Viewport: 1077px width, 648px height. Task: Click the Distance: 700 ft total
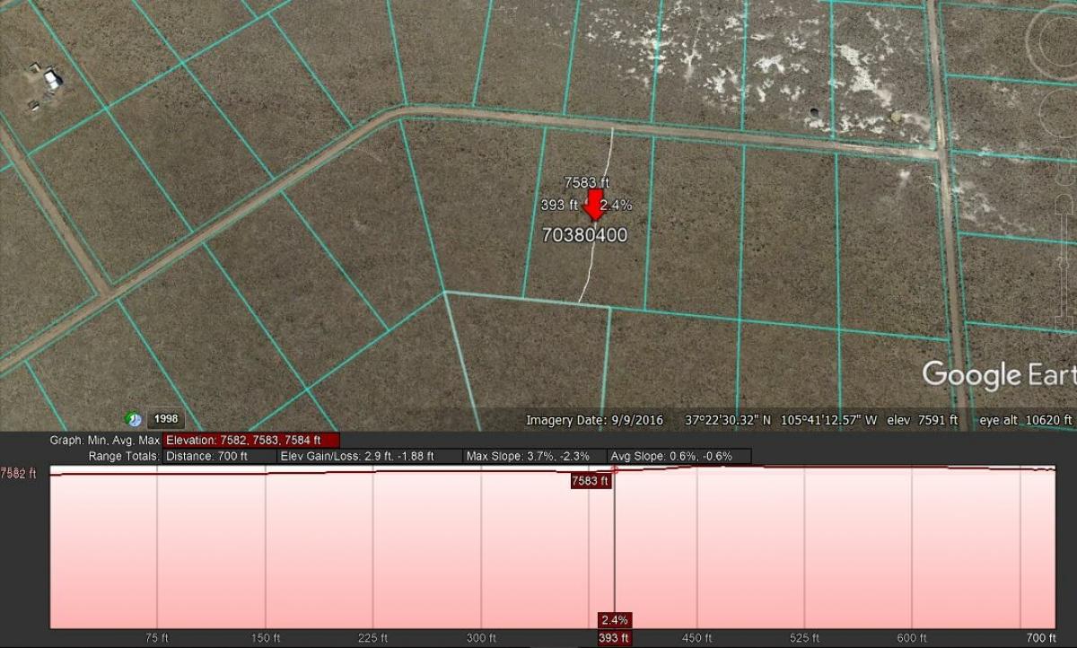point(219,456)
